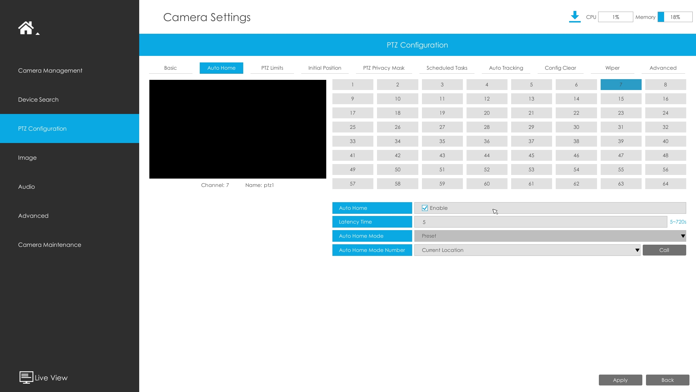696x392 pixels.
Task: Click the 5~720s range hint
Action: pyautogui.click(x=678, y=222)
